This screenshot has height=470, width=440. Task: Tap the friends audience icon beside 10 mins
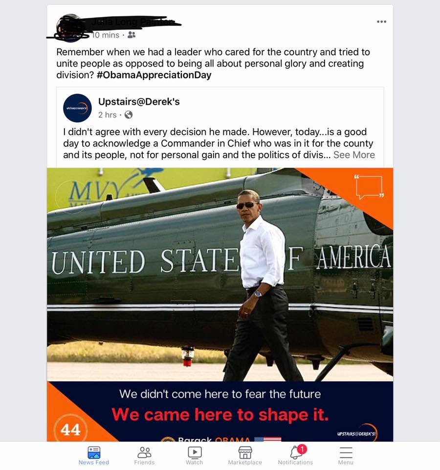(x=132, y=35)
